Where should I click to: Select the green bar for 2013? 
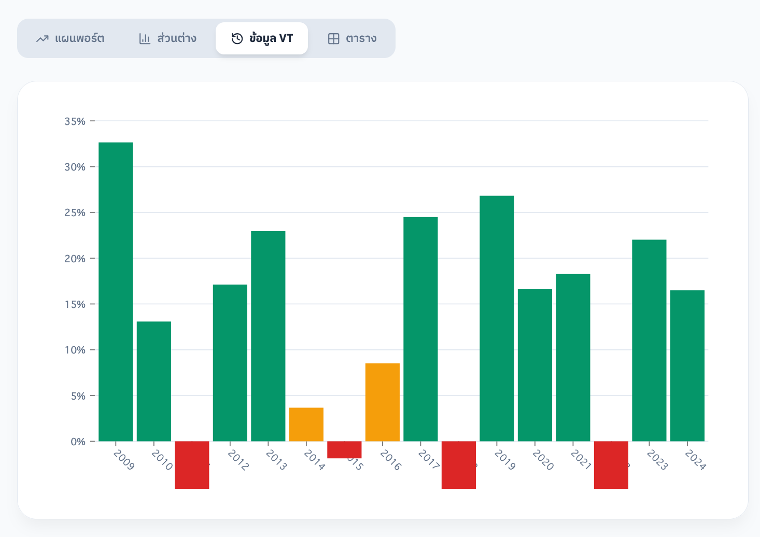click(x=268, y=336)
